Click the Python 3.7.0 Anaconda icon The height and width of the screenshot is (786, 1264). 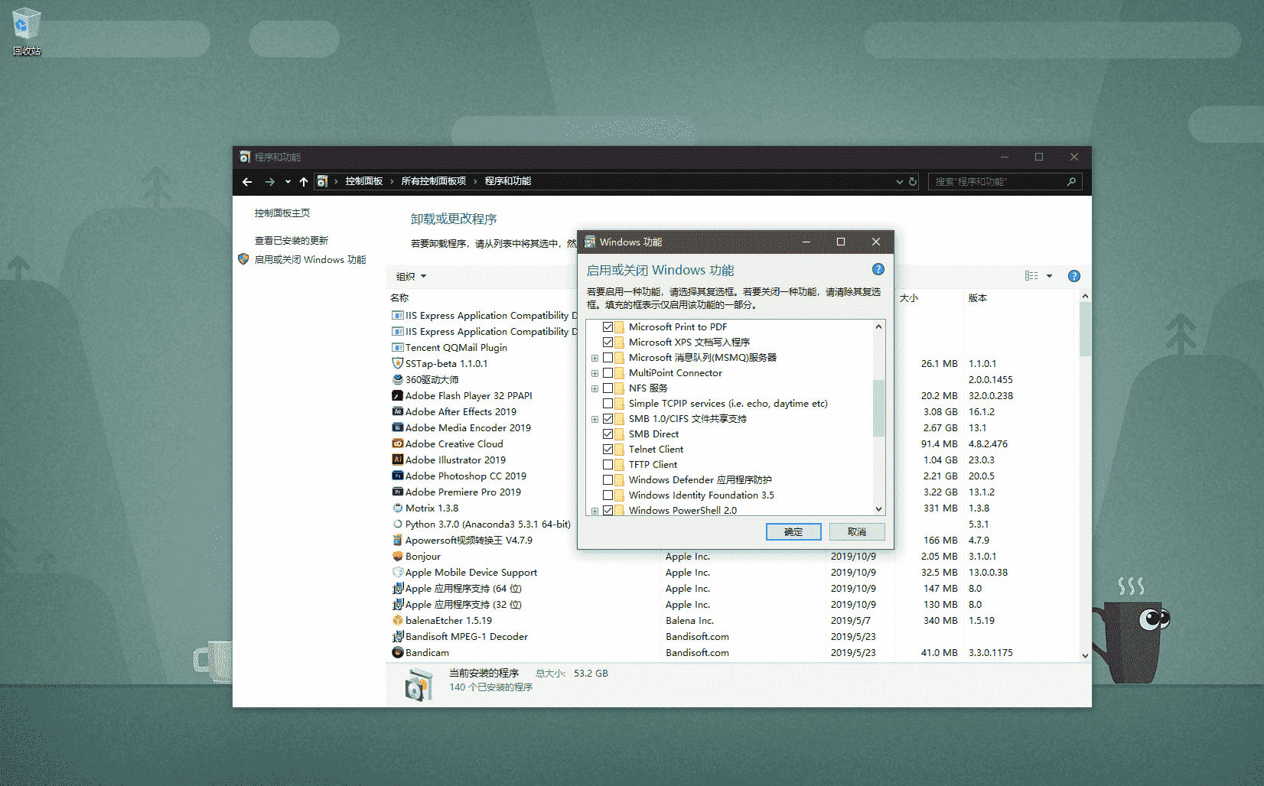click(397, 524)
